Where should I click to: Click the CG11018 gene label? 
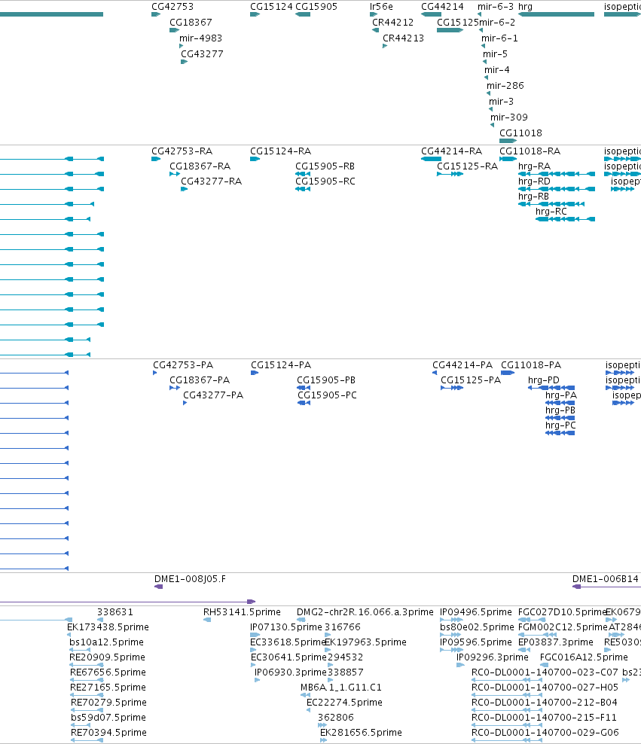pos(521,133)
